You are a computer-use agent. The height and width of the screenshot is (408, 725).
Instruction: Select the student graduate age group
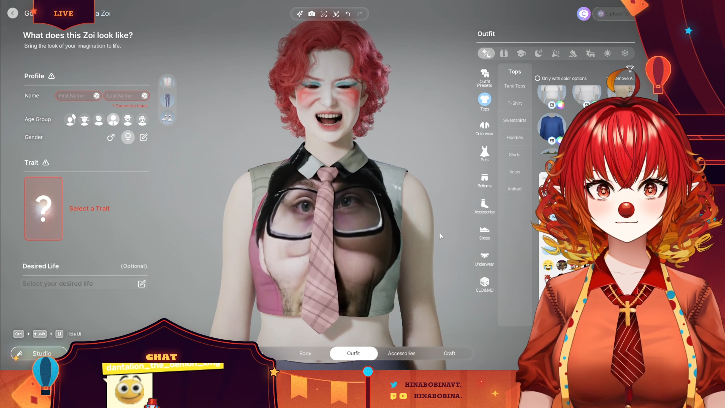85,120
